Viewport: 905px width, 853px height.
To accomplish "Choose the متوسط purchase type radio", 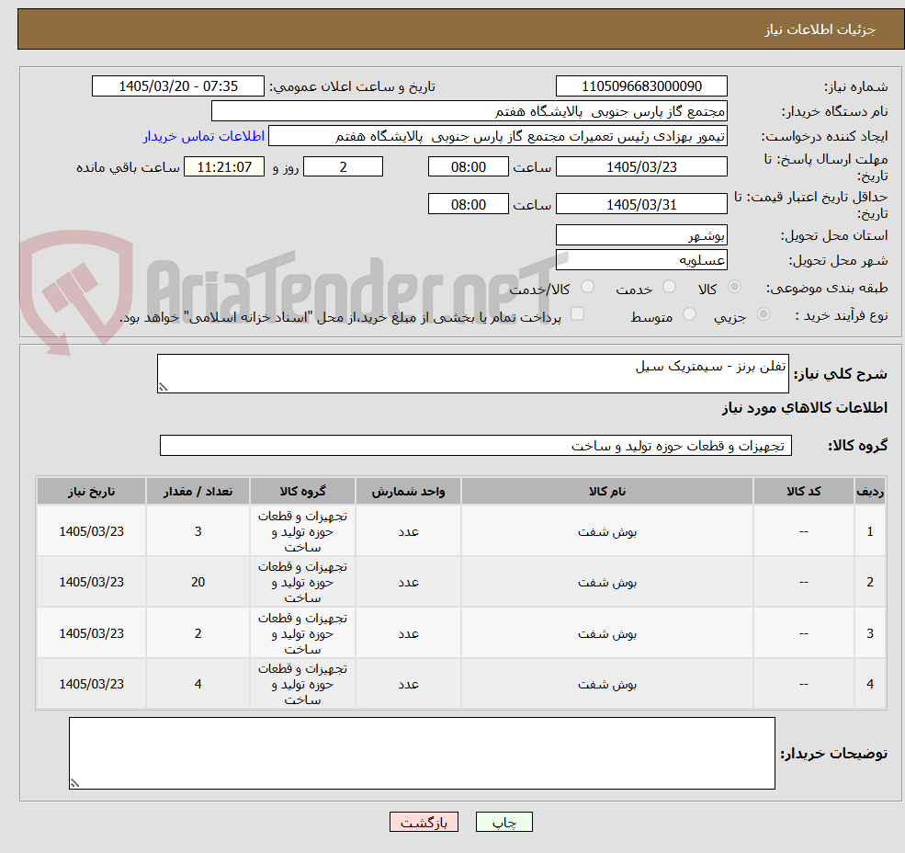I will pyautogui.click(x=689, y=314).
